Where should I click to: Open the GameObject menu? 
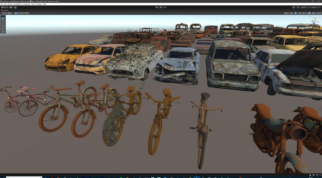click(x=17, y=4)
